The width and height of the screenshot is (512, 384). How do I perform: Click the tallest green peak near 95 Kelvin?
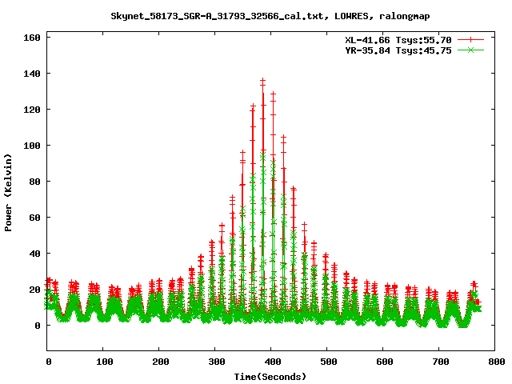(263, 156)
